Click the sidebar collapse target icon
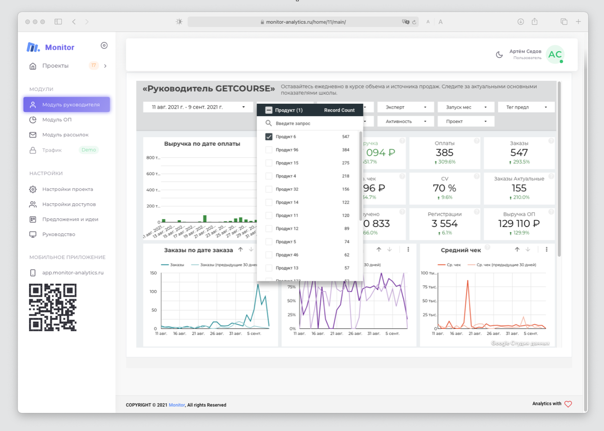 (104, 45)
